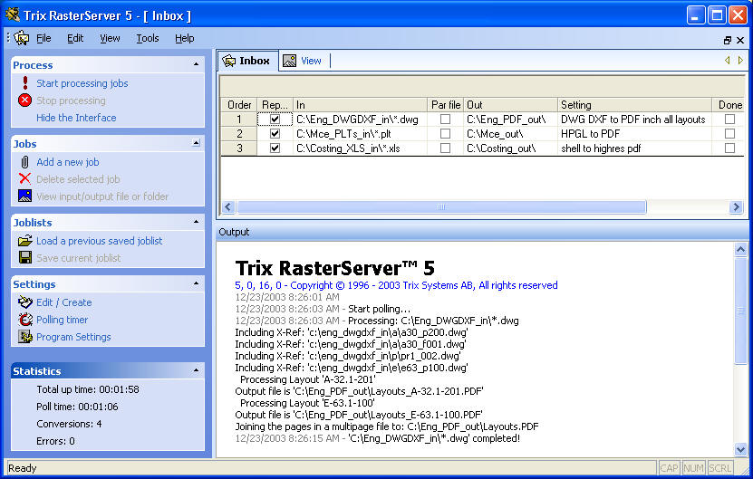Enable Par file checkbox for job 3
This screenshot has width=753, height=479.
(x=445, y=148)
